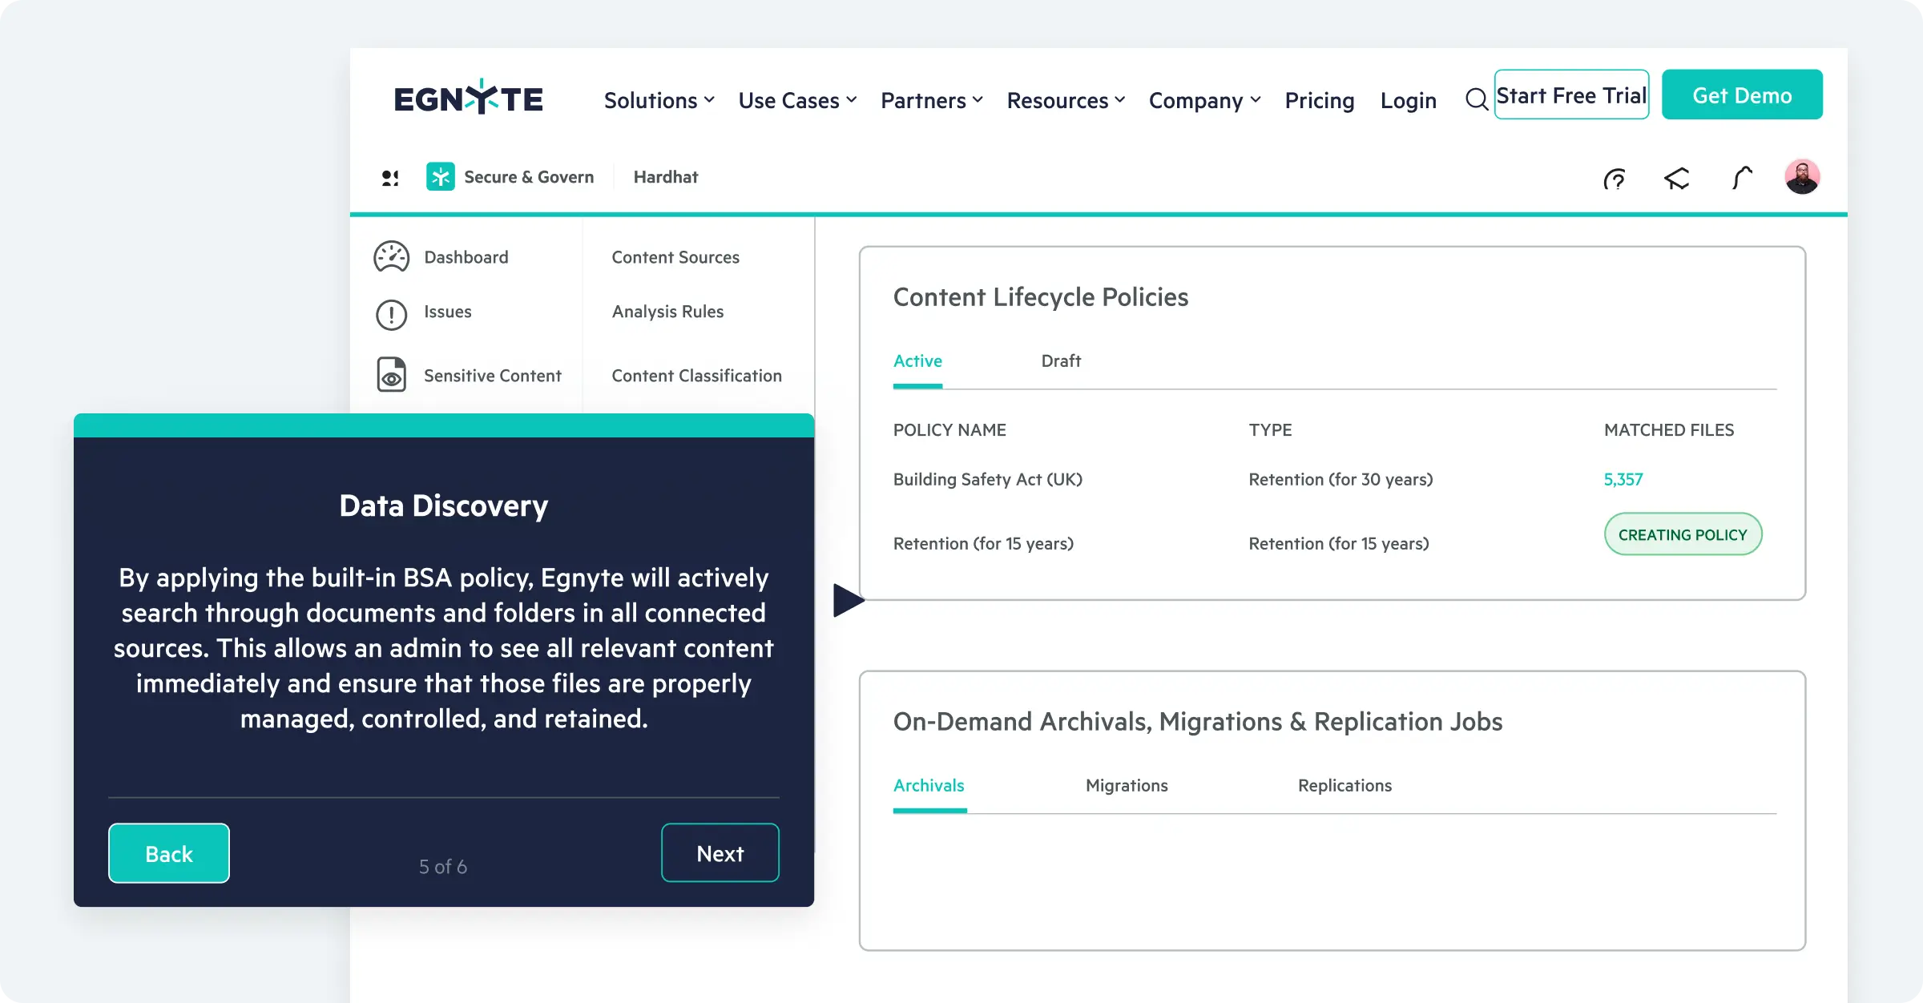The width and height of the screenshot is (1923, 1003).
Task: Click Back in the Data Discovery tour
Action: point(169,853)
